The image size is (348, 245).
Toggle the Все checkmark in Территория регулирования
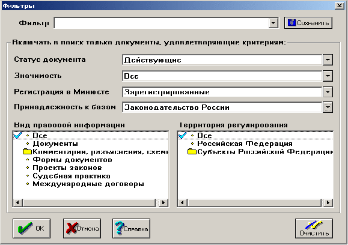tap(183, 135)
